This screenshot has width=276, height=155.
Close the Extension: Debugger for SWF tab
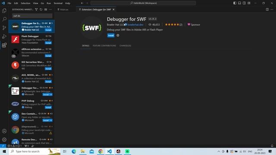pyautogui.click(x=113, y=9)
